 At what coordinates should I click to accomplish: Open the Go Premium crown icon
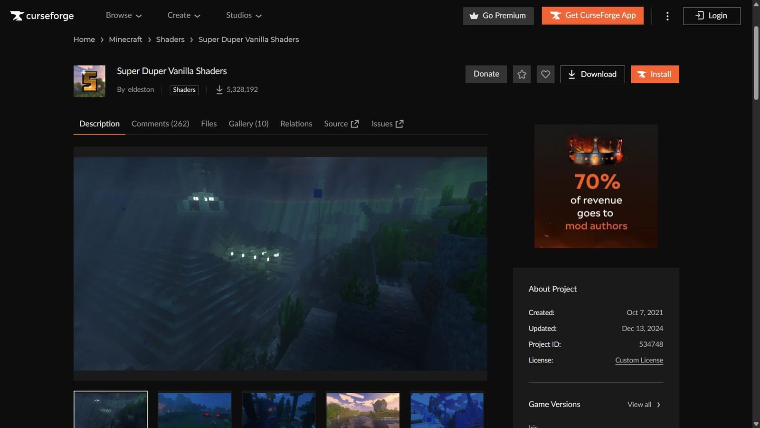pyautogui.click(x=474, y=16)
